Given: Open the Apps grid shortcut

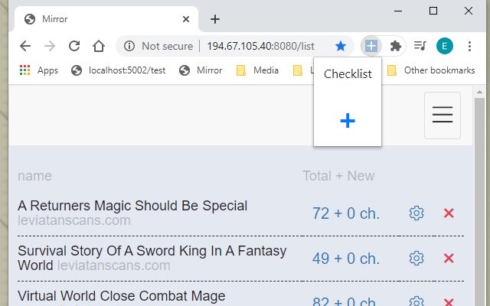Looking at the screenshot, I should click(x=39, y=70).
